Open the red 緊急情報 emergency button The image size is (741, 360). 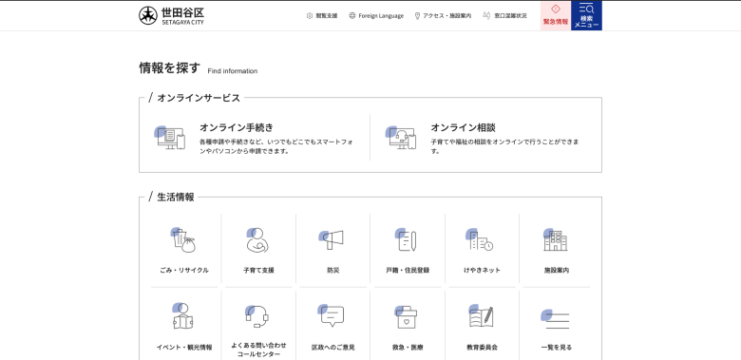[556, 15]
